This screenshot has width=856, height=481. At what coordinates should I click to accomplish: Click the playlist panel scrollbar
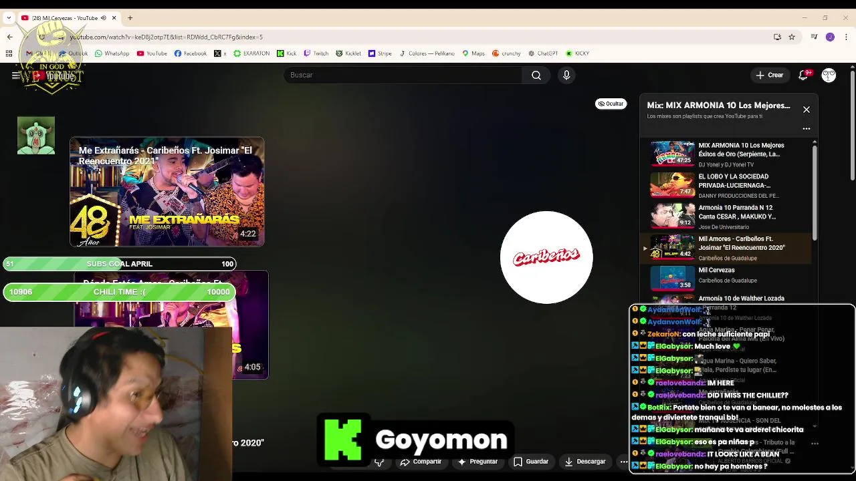[x=815, y=192]
